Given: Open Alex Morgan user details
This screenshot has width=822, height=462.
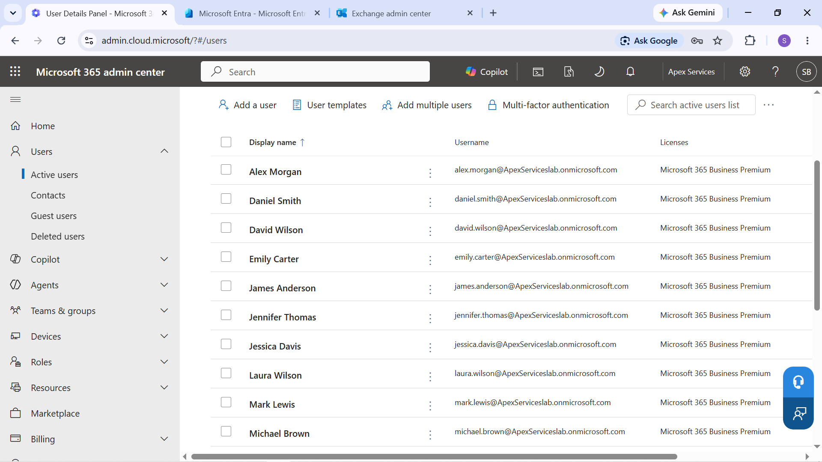Looking at the screenshot, I should (275, 172).
